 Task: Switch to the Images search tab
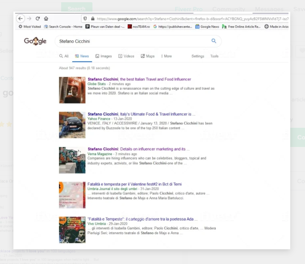pyautogui.click(x=104, y=56)
